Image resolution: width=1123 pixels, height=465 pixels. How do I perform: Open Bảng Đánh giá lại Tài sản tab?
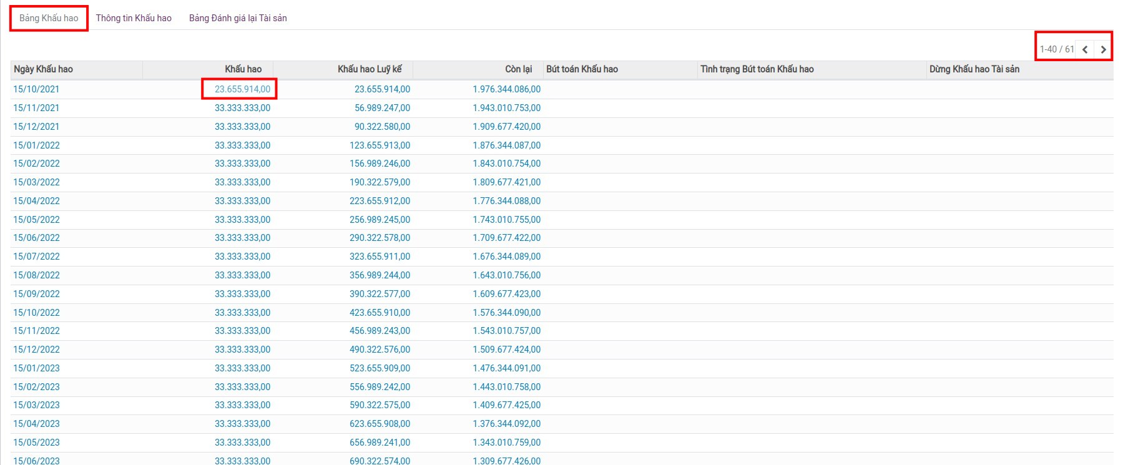click(238, 18)
